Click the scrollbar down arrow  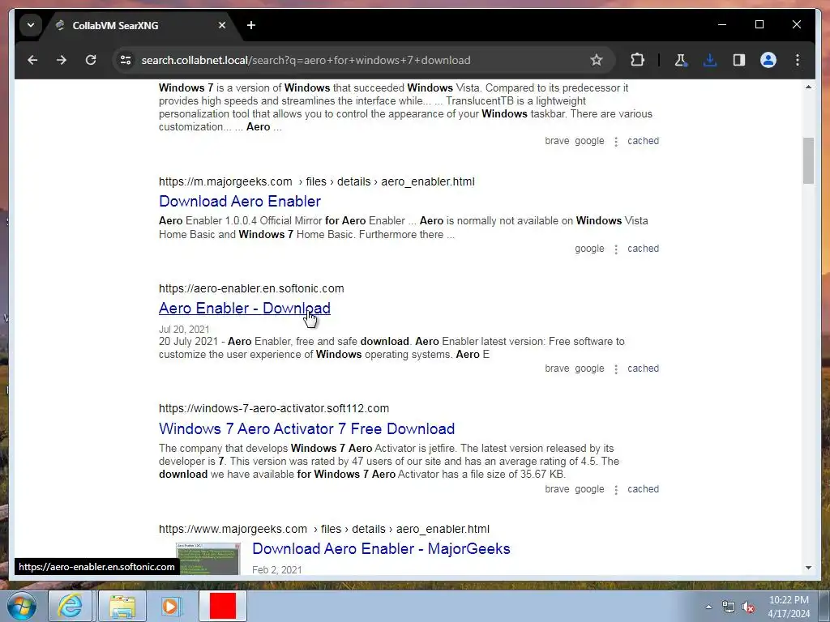pyautogui.click(x=808, y=568)
